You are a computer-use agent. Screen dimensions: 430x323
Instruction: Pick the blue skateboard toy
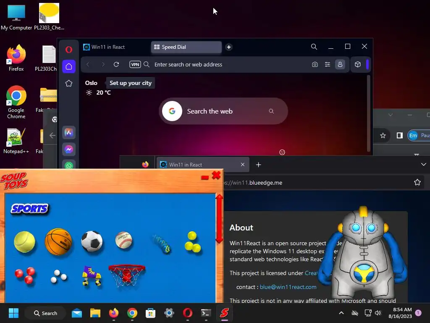162,244
